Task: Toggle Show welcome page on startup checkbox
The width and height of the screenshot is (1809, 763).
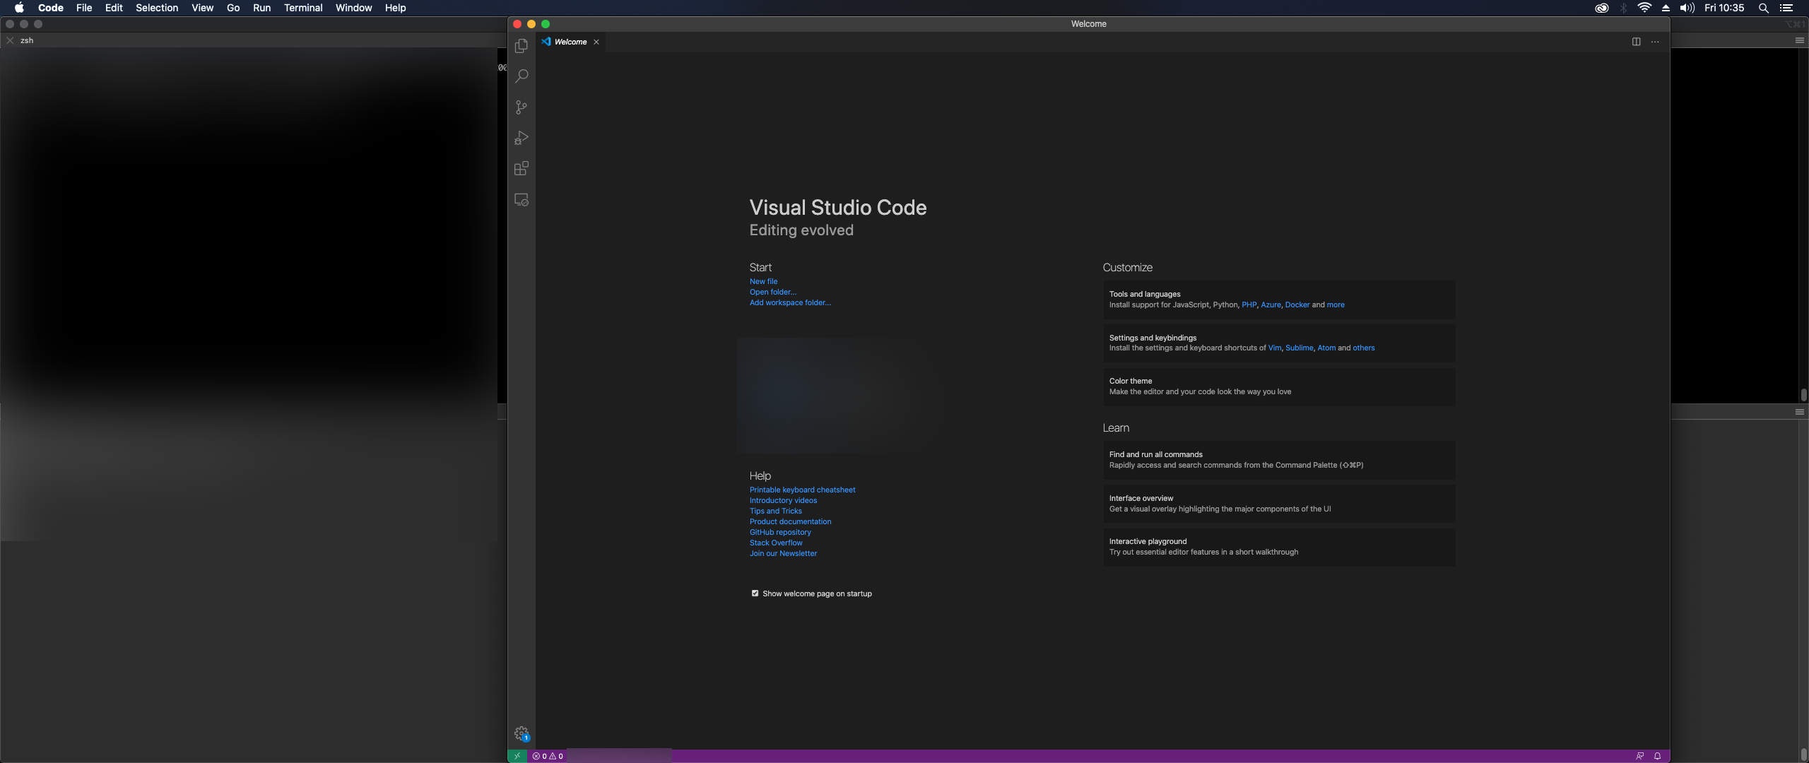Action: click(x=755, y=593)
